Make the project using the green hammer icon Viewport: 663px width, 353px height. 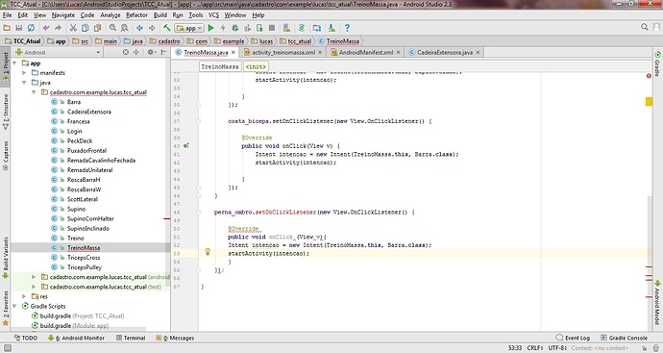pyautogui.click(x=166, y=28)
